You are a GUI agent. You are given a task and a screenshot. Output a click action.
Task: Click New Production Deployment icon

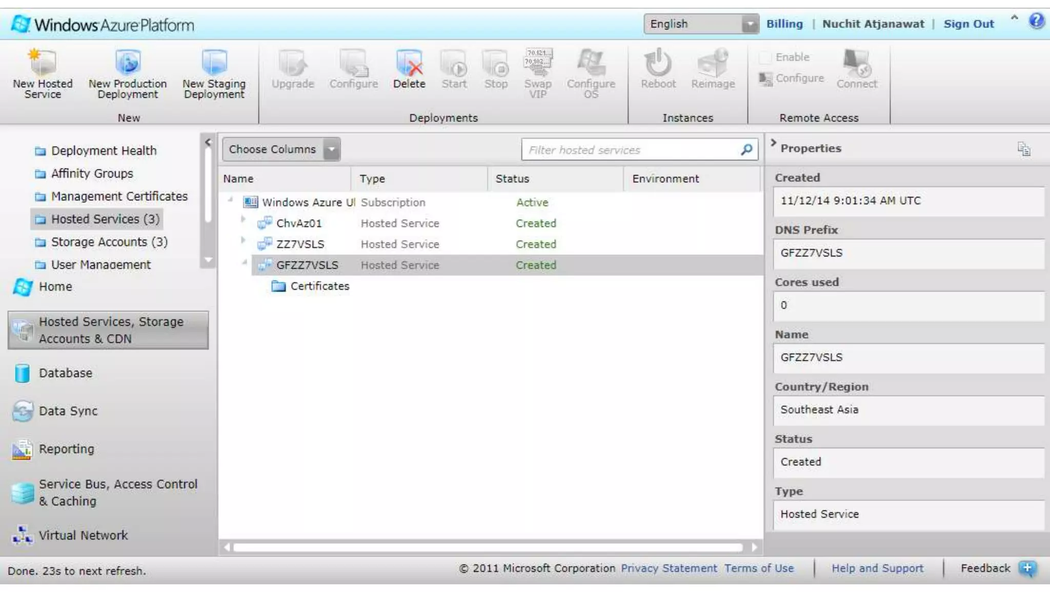[x=128, y=63]
